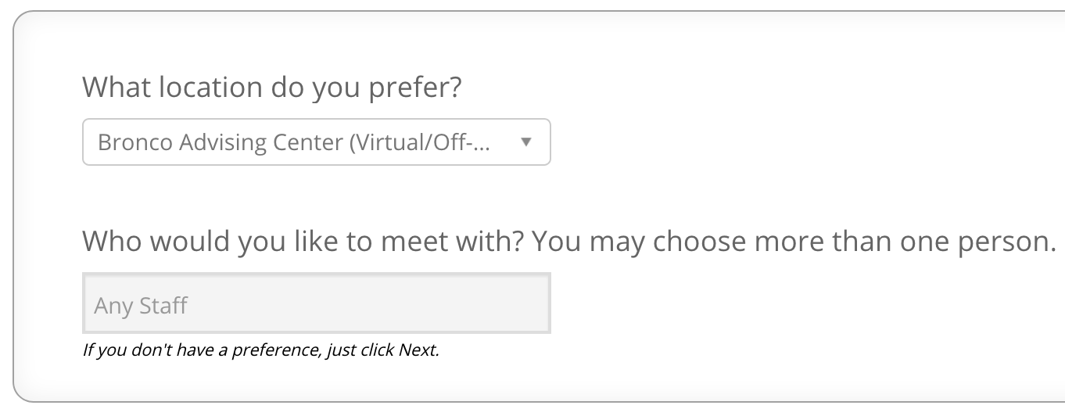Focus the staff selection box
The image size is (1065, 416).
click(x=316, y=303)
